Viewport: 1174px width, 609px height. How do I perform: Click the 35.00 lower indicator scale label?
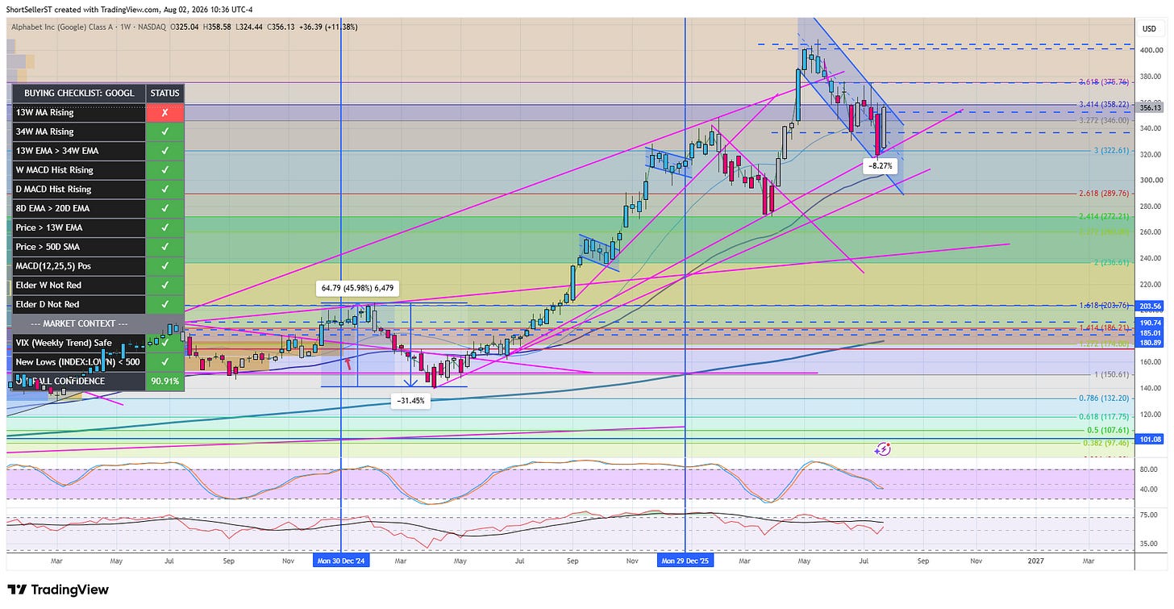1148,544
